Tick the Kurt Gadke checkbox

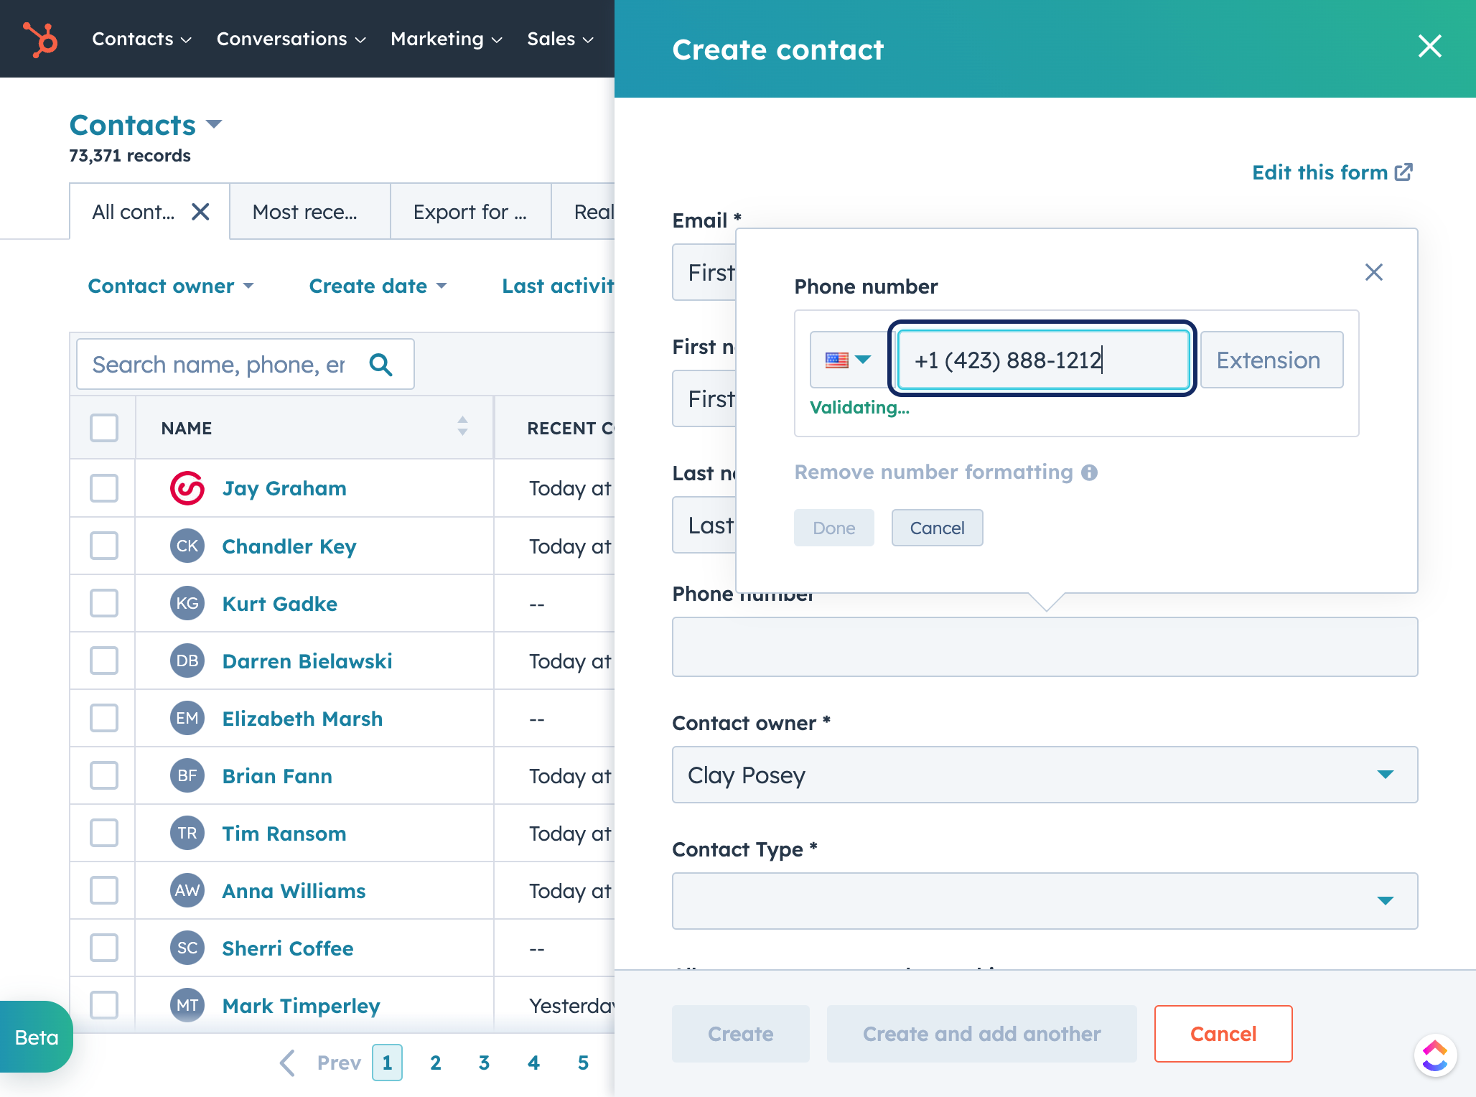(104, 603)
